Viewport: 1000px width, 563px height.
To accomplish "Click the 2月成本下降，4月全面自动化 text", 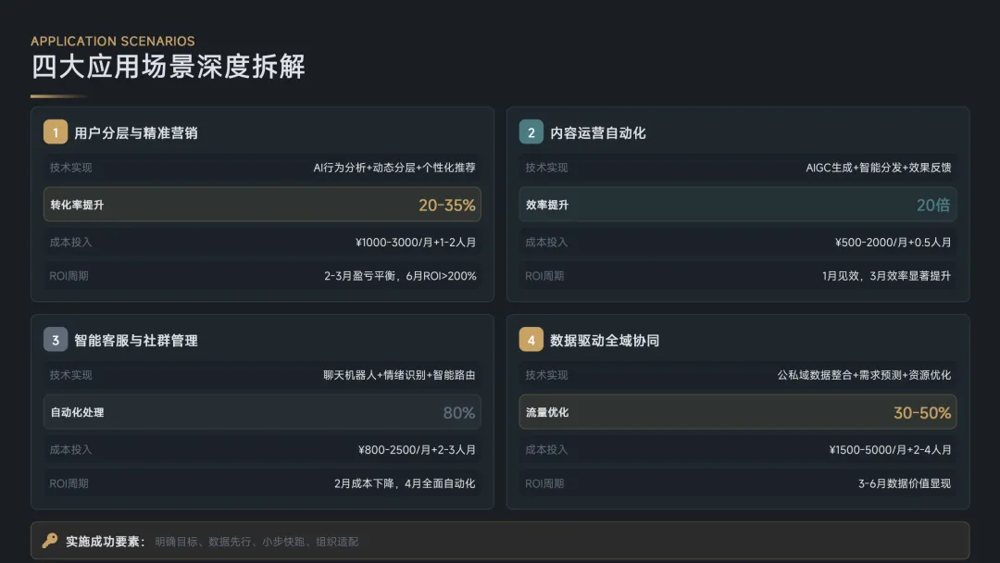I will coord(405,482).
